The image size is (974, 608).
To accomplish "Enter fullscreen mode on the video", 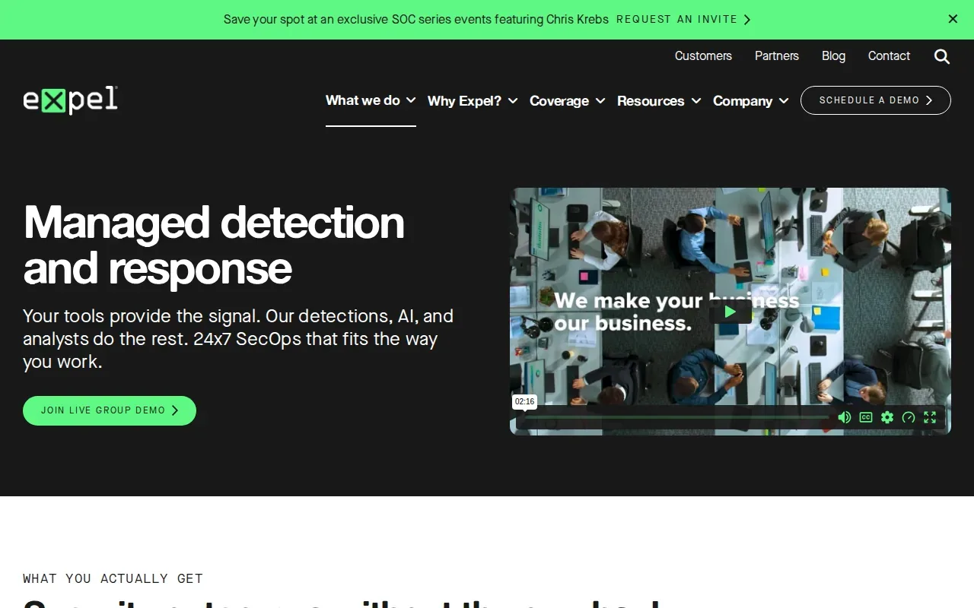I will (x=930, y=417).
